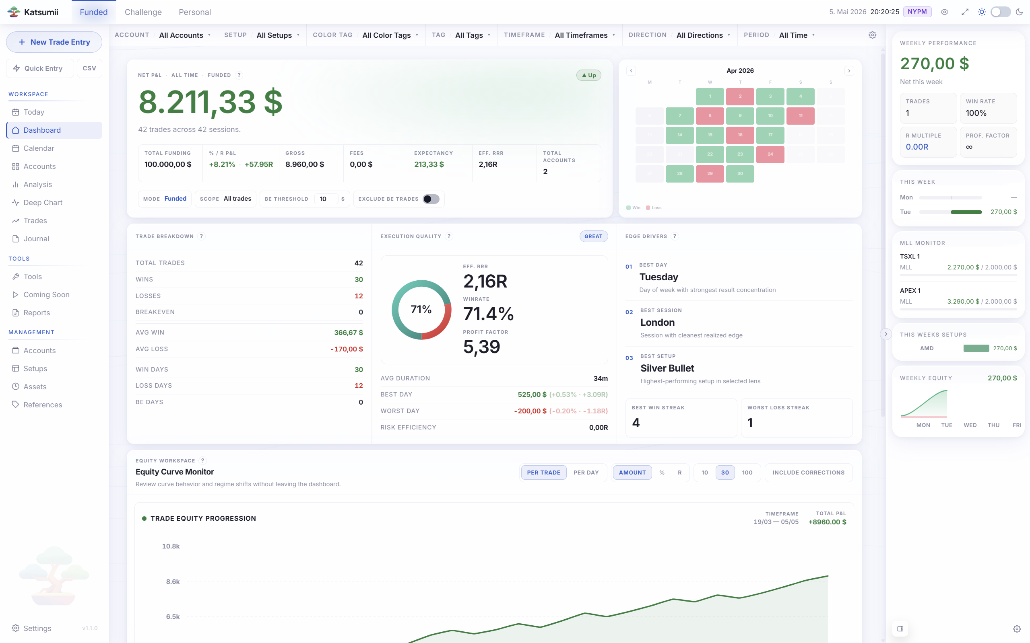Open the Timeframe filter dropdown
This screenshot has width=1030, height=643.
tap(560, 35)
